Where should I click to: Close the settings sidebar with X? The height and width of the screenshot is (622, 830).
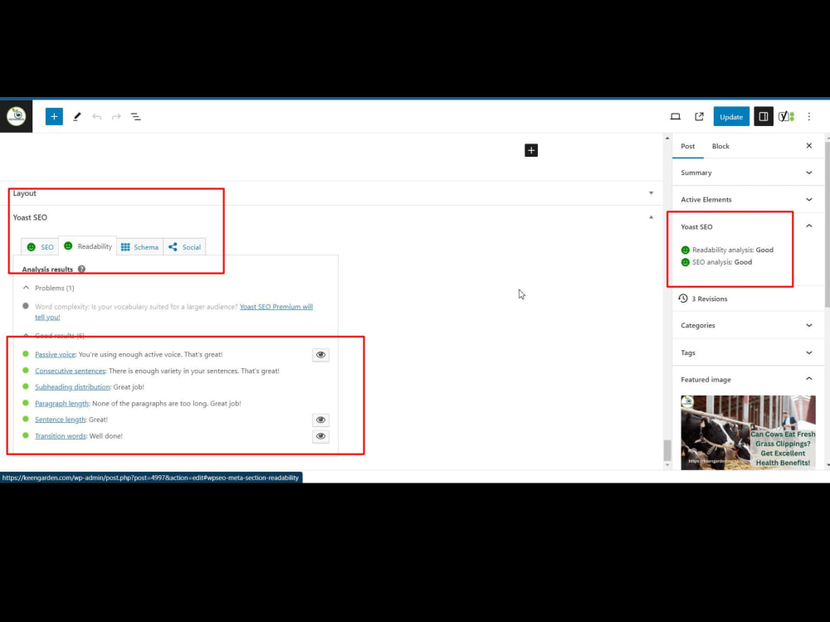808,145
